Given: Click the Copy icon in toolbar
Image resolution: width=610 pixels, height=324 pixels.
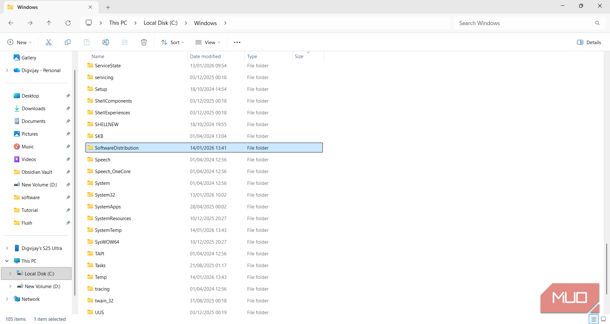Looking at the screenshot, I should [68, 42].
